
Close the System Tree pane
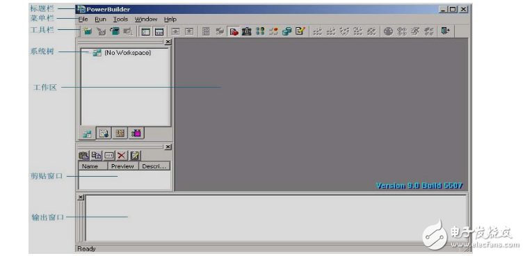click(x=168, y=42)
